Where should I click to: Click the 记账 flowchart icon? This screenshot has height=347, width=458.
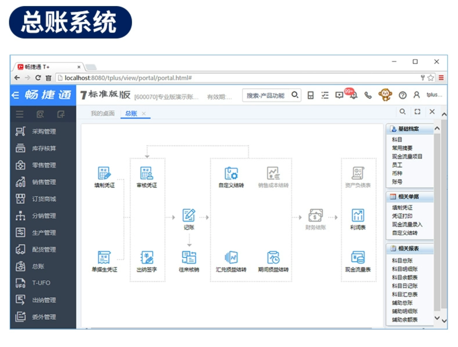[189, 215]
